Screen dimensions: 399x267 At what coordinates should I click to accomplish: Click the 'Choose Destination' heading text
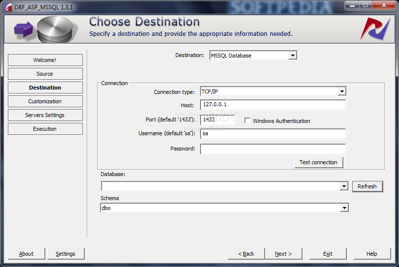coord(144,22)
